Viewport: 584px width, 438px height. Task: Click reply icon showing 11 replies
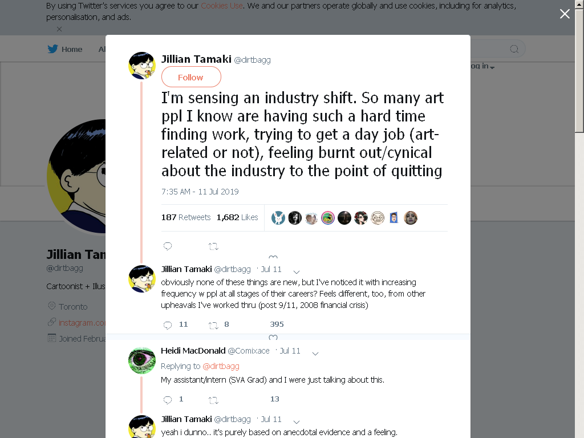pyautogui.click(x=168, y=325)
